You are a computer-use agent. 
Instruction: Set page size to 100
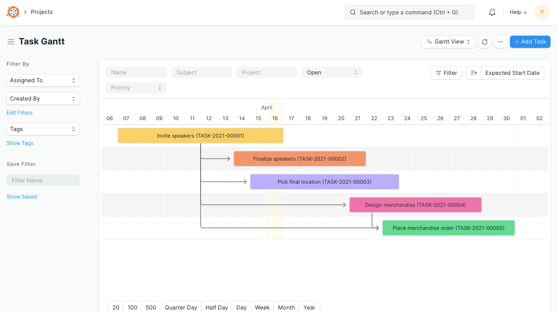pos(132,307)
